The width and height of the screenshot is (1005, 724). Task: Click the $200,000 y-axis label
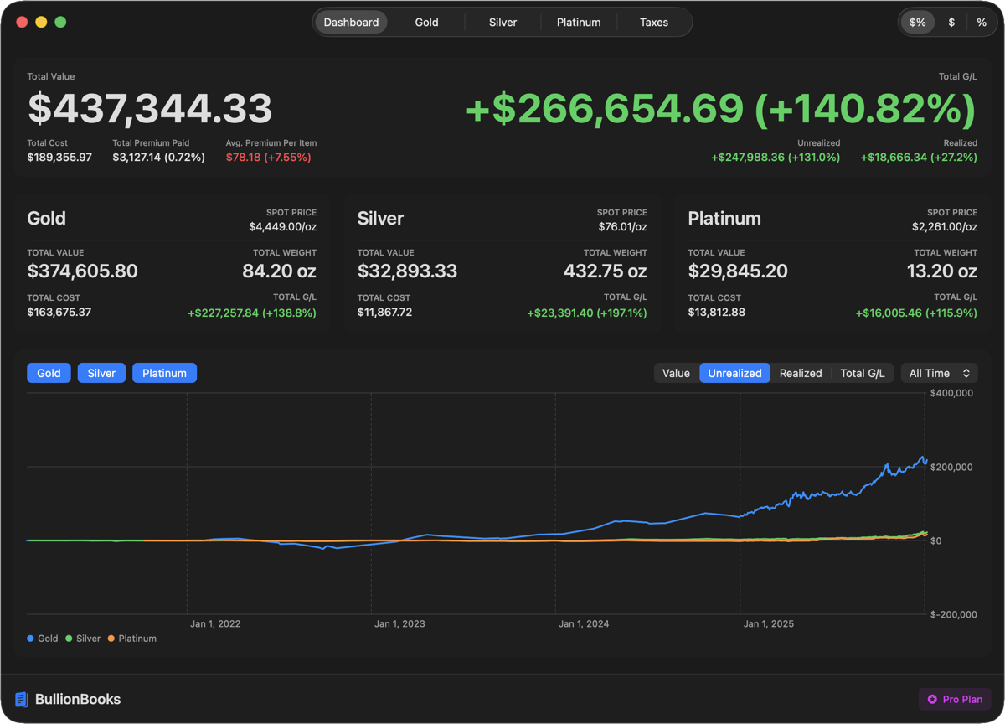[951, 467]
